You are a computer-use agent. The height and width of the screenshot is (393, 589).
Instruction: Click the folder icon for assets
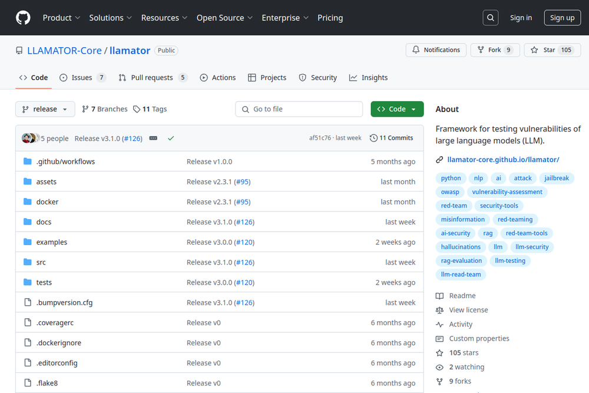click(28, 181)
